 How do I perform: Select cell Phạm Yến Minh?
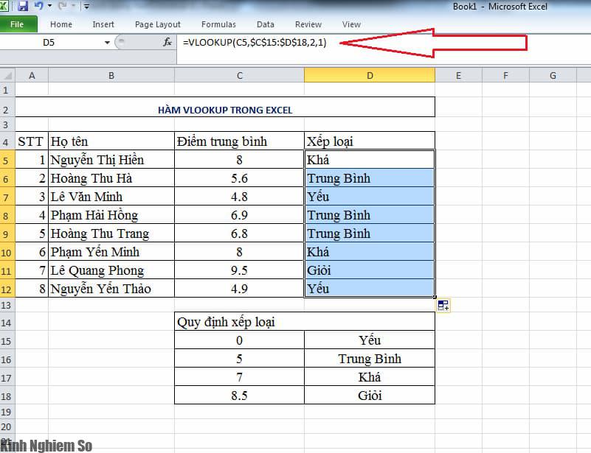pos(111,252)
